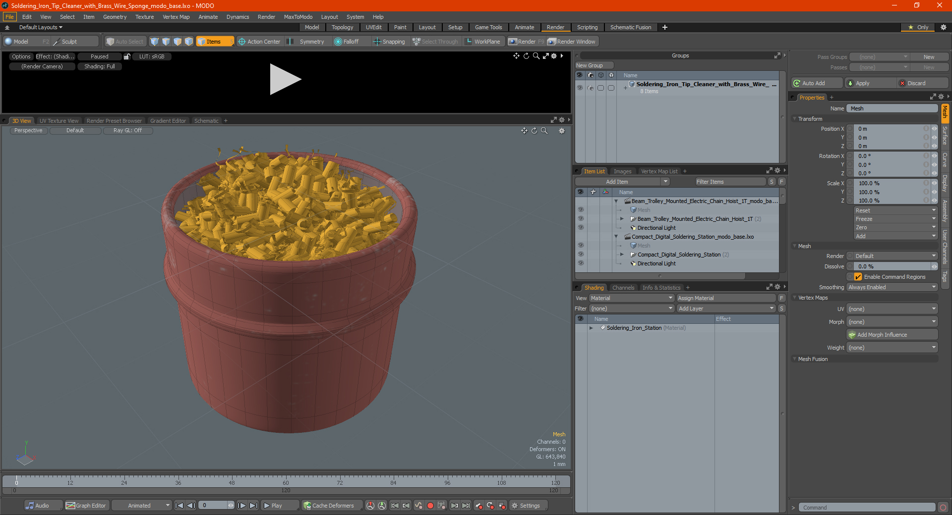Screen dimensions: 952x515
Task: Open layout settings gear at top right
Action: [944, 27]
